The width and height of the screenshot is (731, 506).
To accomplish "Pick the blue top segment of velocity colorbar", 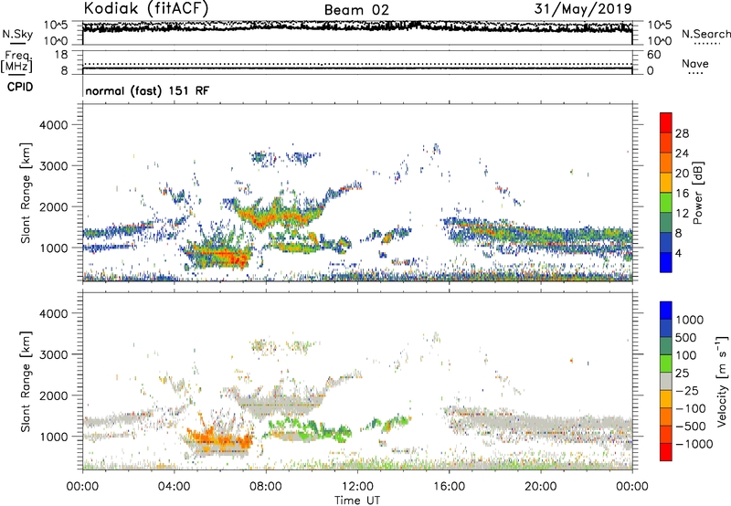I will pyautogui.click(x=666, y=311).
